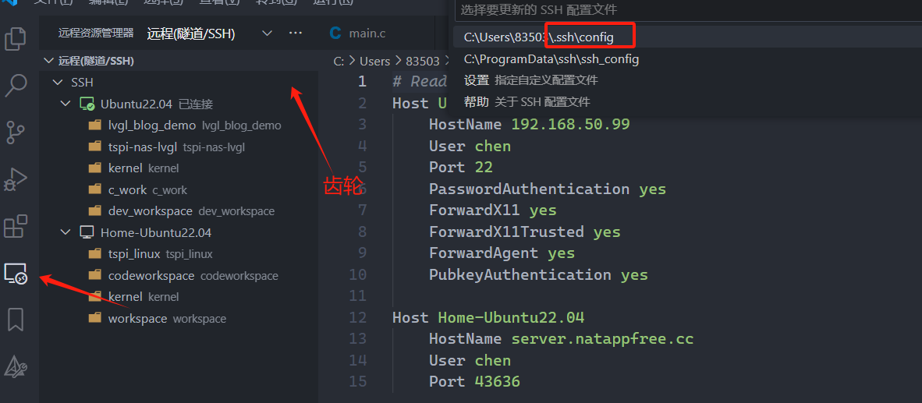
Task: Collapse the 远程(隧道/SSH) section
Action: tap(49, 61)
